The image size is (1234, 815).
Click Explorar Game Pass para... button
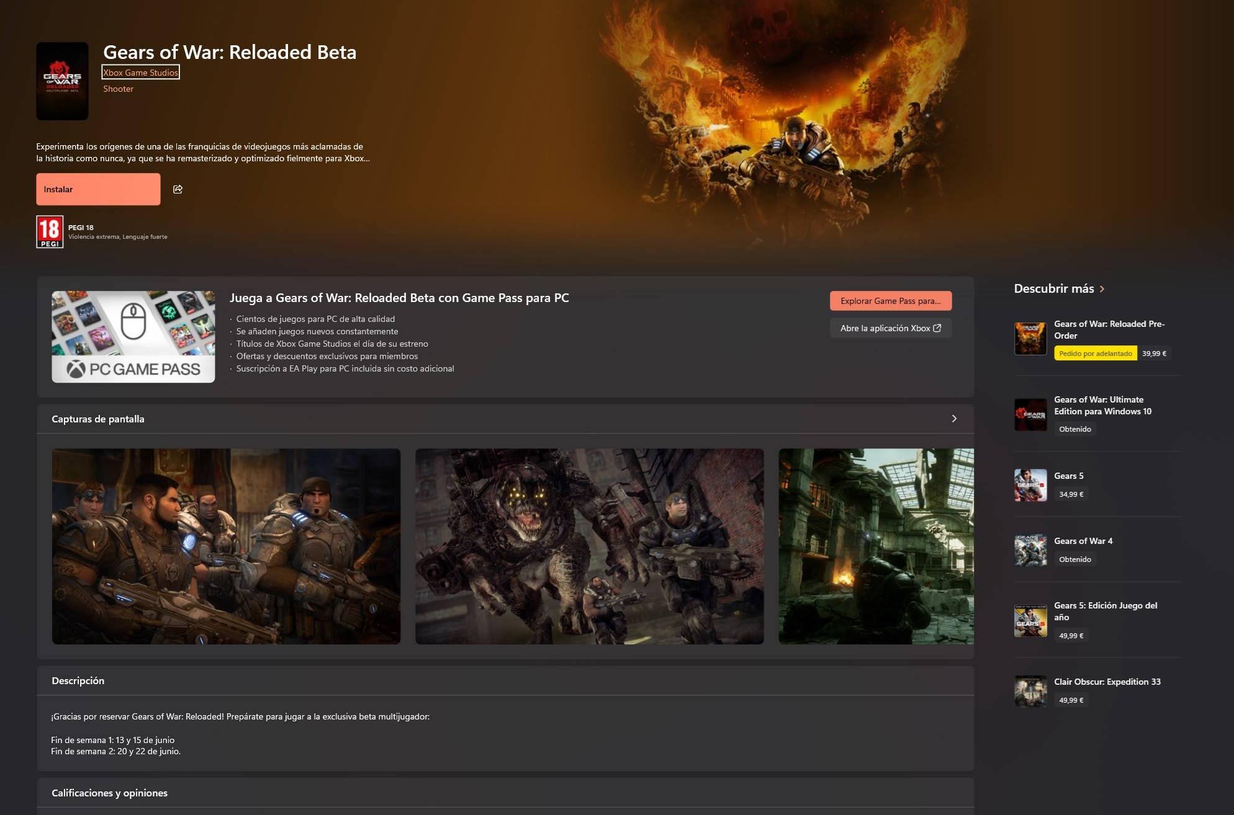coord(890,301)
